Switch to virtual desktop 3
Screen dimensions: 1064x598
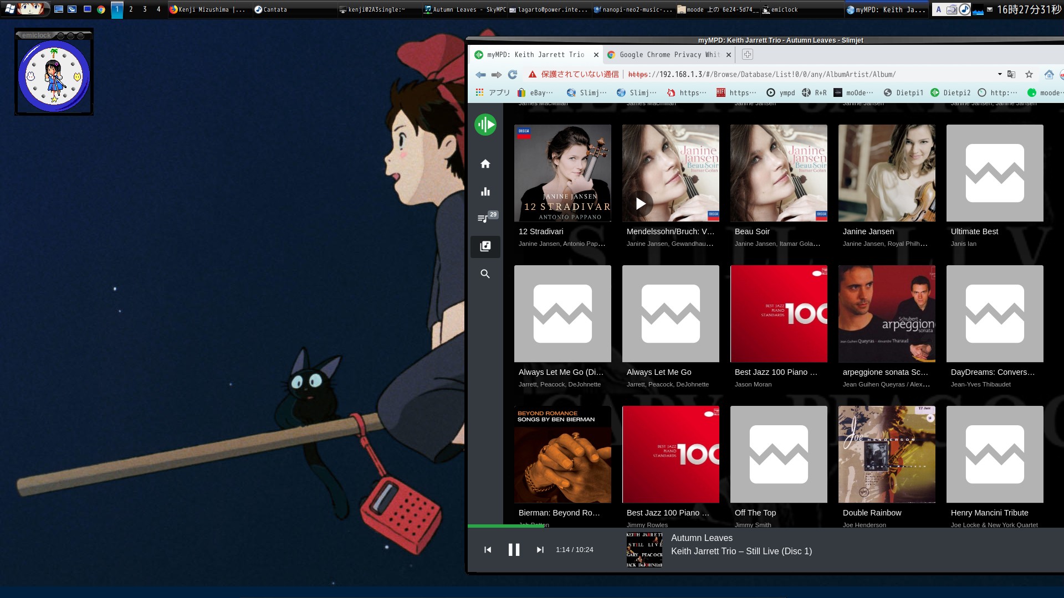pos(145,9)
